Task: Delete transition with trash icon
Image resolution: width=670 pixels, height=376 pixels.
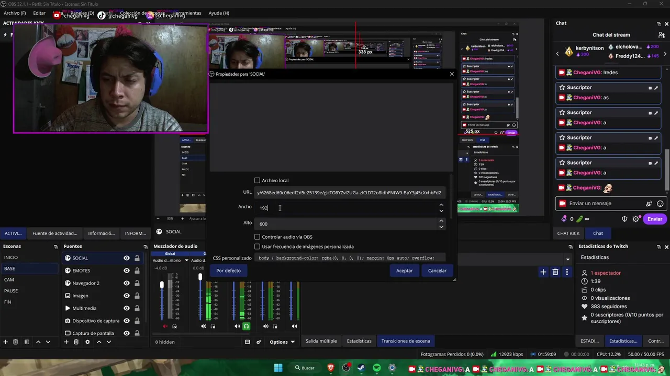Action: (555, 272)
